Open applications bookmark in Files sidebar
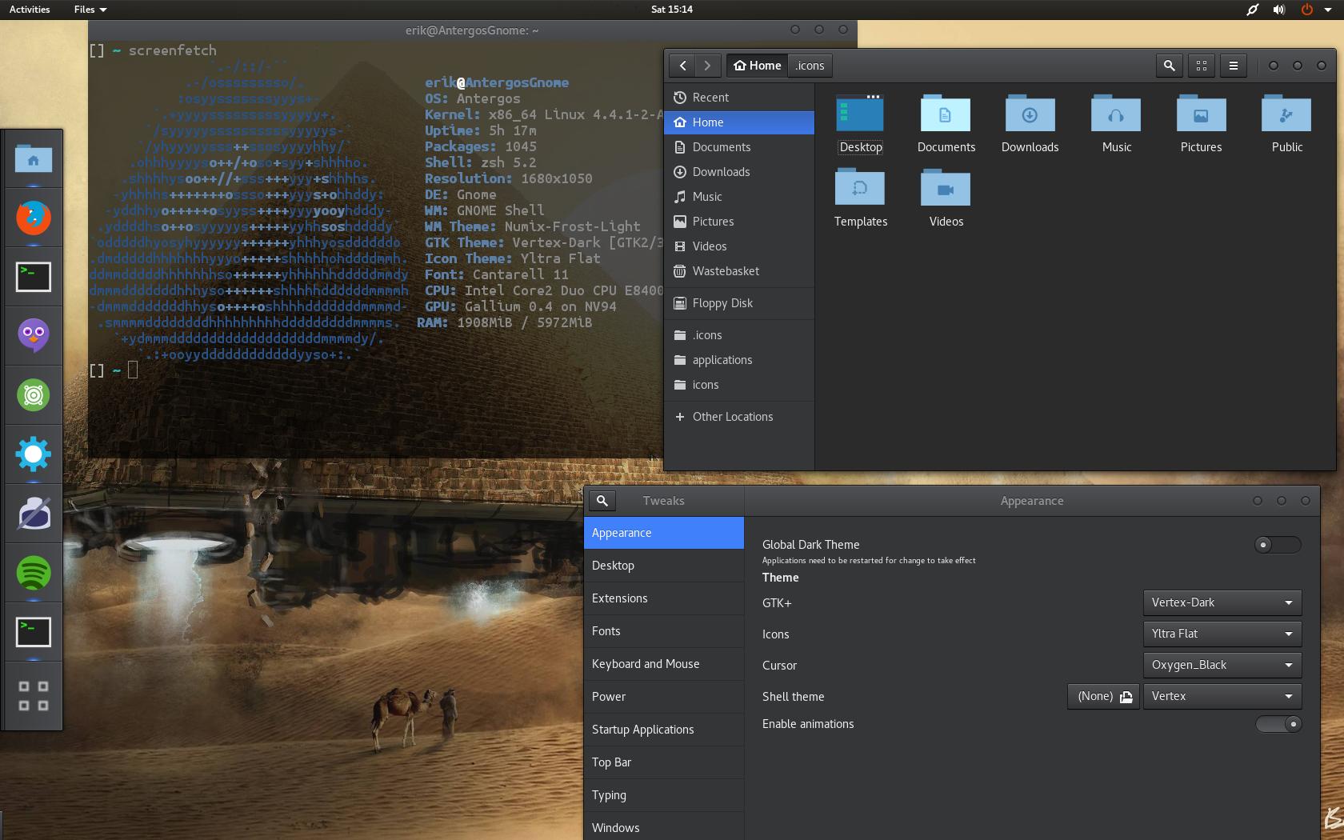This screenshot has height=840, width=1344. 739,360
